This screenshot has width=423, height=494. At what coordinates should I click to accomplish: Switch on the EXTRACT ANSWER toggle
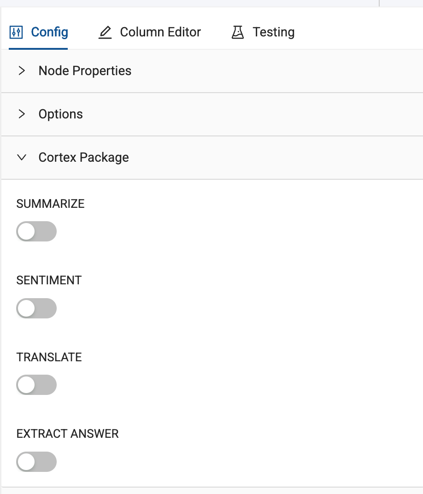point(36,462)
